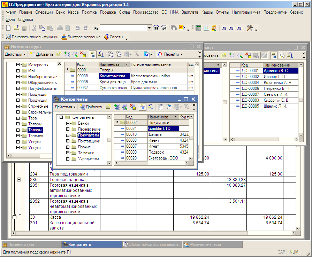Click mark-for-deletion icon in Контрагенты toolbar
The image size is (312, 257).
click(x=132, y=107)
